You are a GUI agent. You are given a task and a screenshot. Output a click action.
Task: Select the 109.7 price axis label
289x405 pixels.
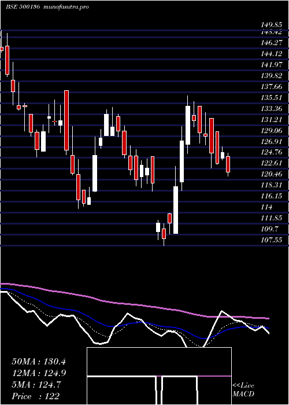tap(270, 229)
